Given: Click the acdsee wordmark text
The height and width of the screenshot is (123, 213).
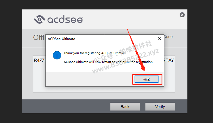Looking at the screenshot, I should (65, 20).
